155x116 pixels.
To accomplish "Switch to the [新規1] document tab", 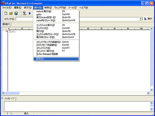I will 6,24.
